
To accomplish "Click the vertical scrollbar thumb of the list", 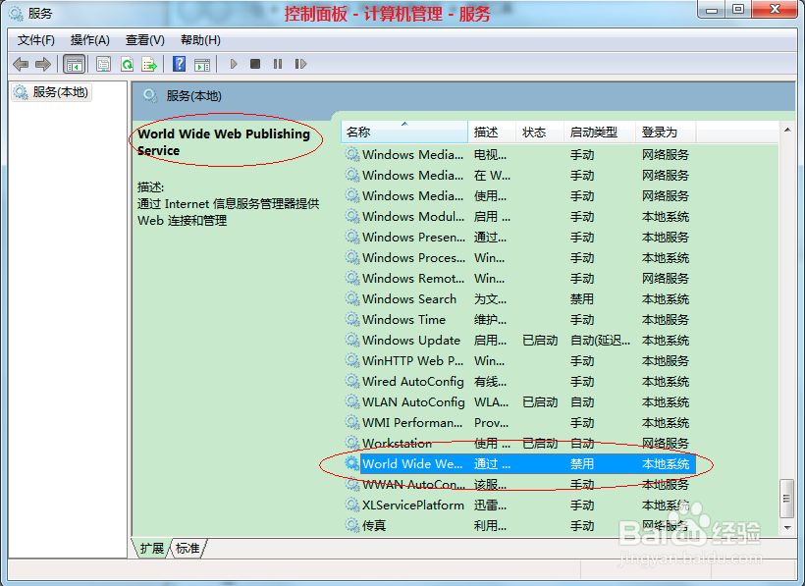I will point(787,499).
